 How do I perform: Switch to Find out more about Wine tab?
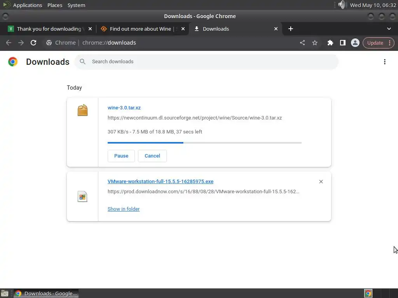pos(140,29)
